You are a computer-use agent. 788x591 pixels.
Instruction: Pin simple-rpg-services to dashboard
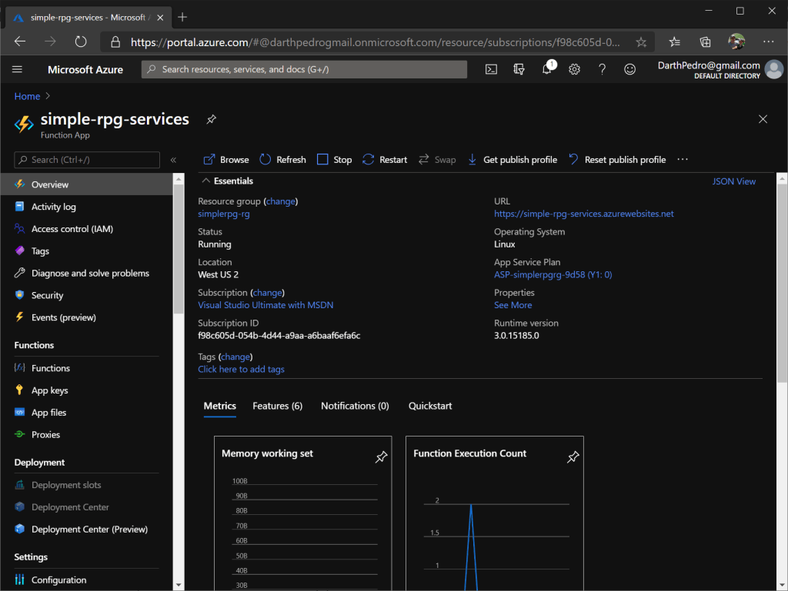point(211,120)
